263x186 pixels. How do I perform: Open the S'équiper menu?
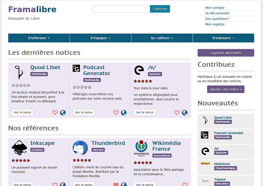(100, 38)
